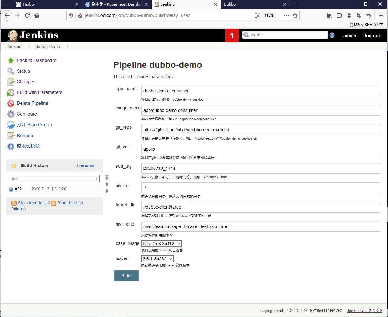Screen dimensions: 388x317
Task: Open the admin user link
Action: point(350,36)
